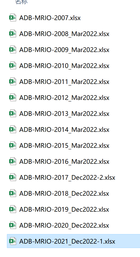Select file name ADB-MRIO-2013_Mar2022.xlsx
The image size is (140, 257).
[64, 114]
